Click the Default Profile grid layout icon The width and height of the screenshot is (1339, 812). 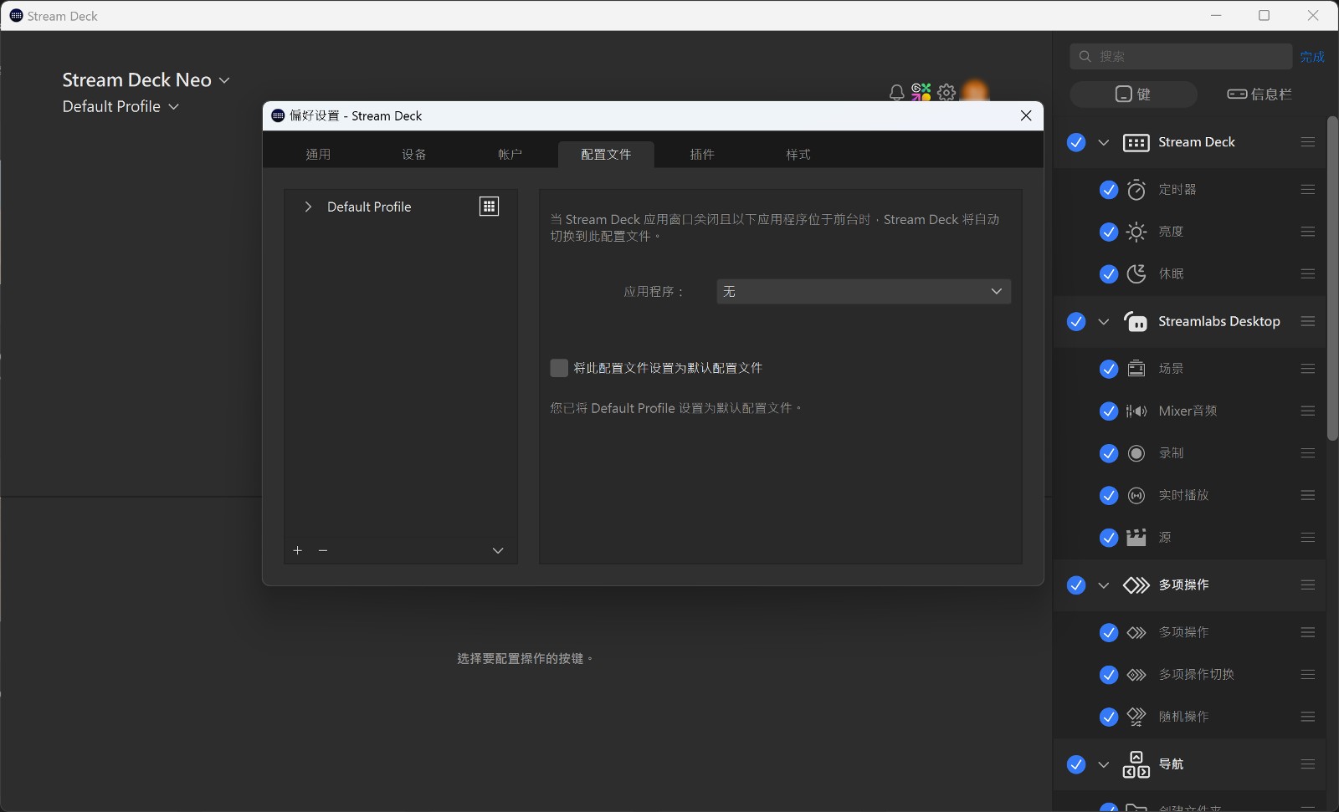tap(489, 207)
